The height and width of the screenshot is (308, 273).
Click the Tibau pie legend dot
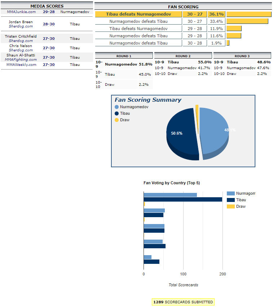click(x=116, y=113)
